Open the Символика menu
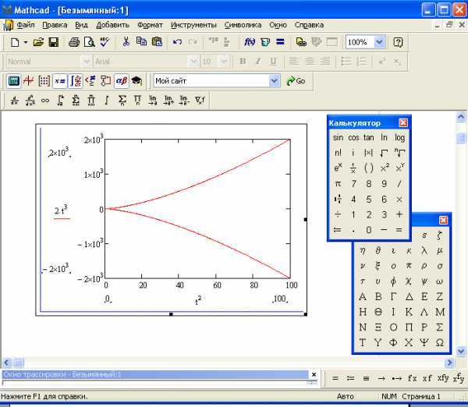This screenshot has height=407, width=468. point(243,24)
